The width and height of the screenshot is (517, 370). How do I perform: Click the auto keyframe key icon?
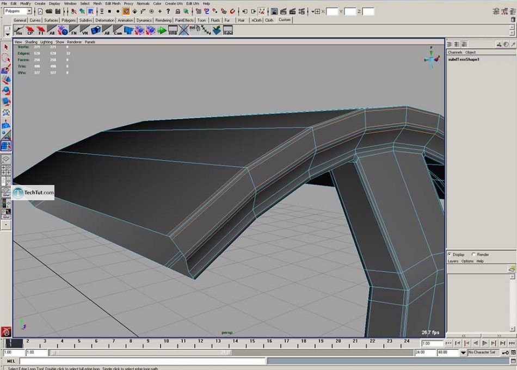505,353
